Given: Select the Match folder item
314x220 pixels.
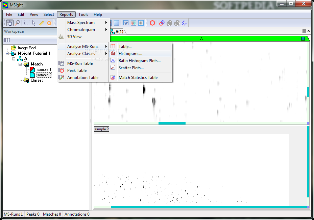Looking at the screenshot, I should 37,64.
